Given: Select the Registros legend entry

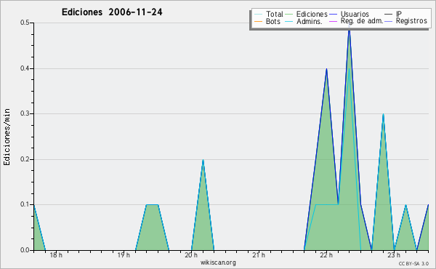Looking at the screenshot, I should click(x=405, y=21).
